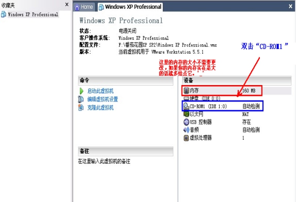296x202 pixels.
Task: Click the CD-ROM1 drive icon
Action: pos(186,106)
